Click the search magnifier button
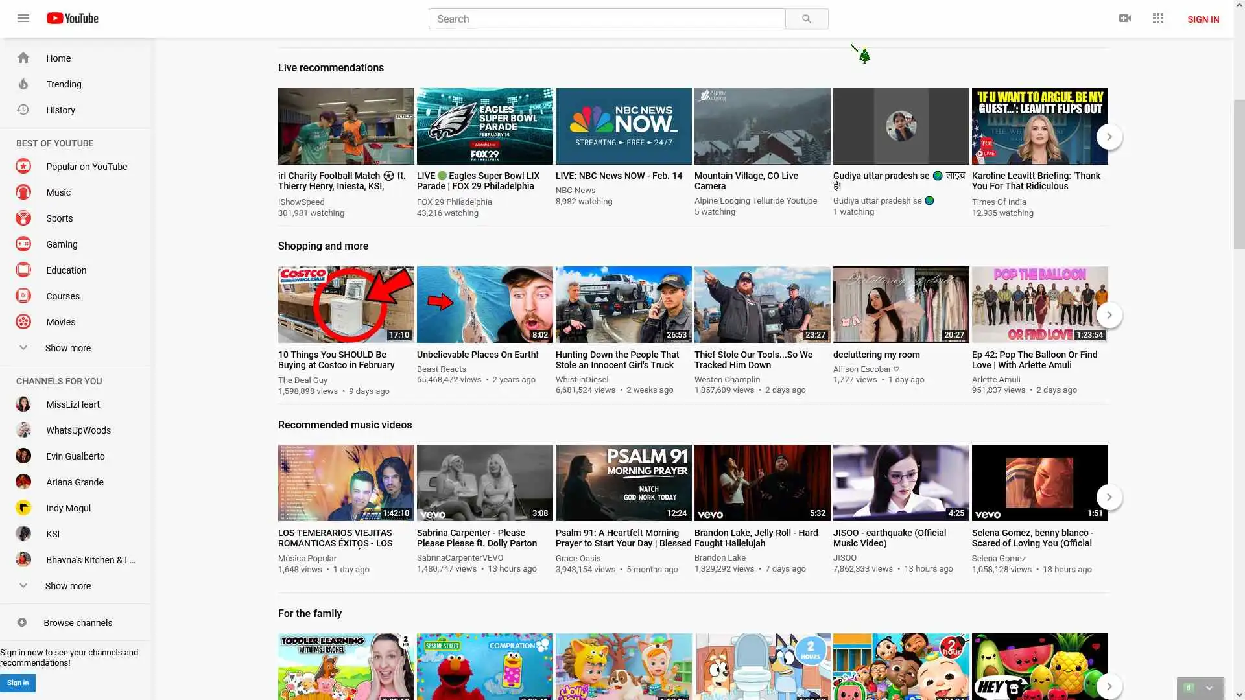The width and height of the screenshot is (1245, 700). tap(806, 19)
